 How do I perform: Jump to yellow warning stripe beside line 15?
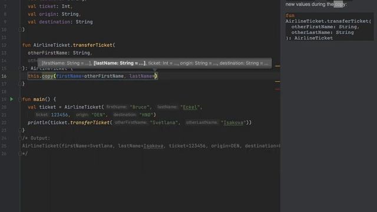[277, 66]
